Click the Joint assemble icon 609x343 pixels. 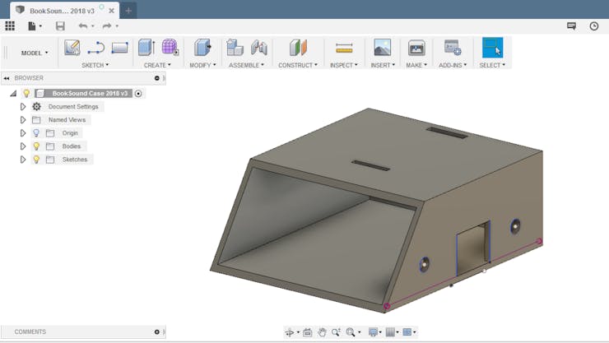click(259, 48)
